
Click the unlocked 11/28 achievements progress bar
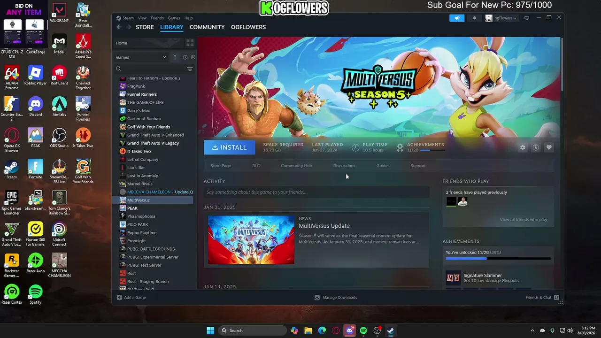498,258
